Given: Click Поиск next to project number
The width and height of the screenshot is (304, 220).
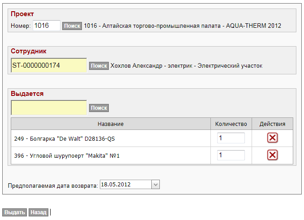Looking at the screenshot, I should tap(72, 26).
